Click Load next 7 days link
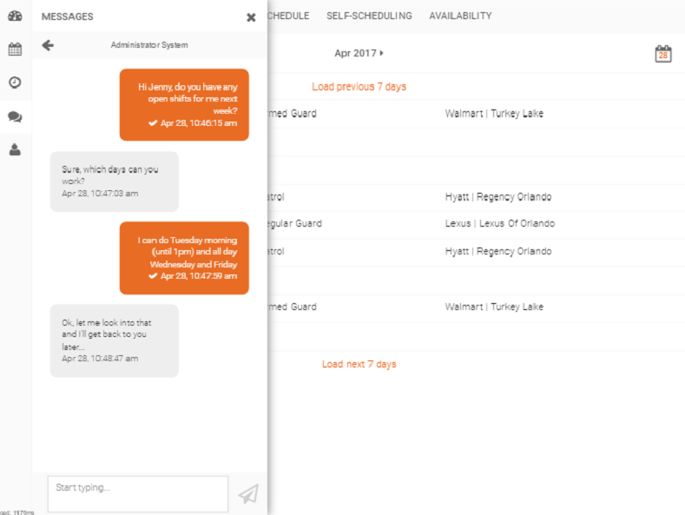The width and height of the screenshot is (685, 515). pyautogui.click(x=359, y=364)
